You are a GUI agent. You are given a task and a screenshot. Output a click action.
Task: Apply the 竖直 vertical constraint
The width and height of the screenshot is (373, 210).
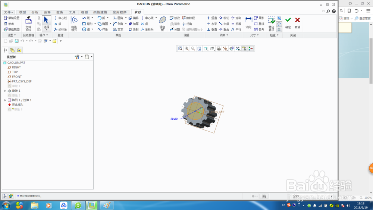212,18
